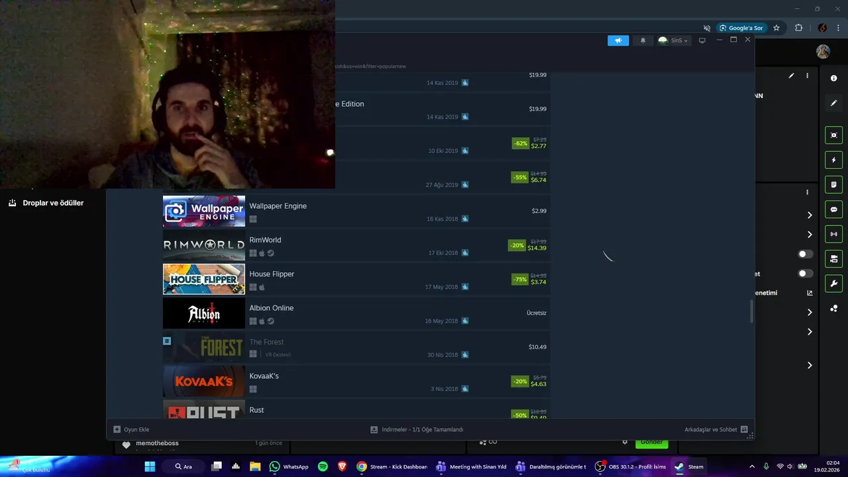Screen dimensions: 848x477
Task: Click the Ara search box on taskbar
Action: coord(184,466)
